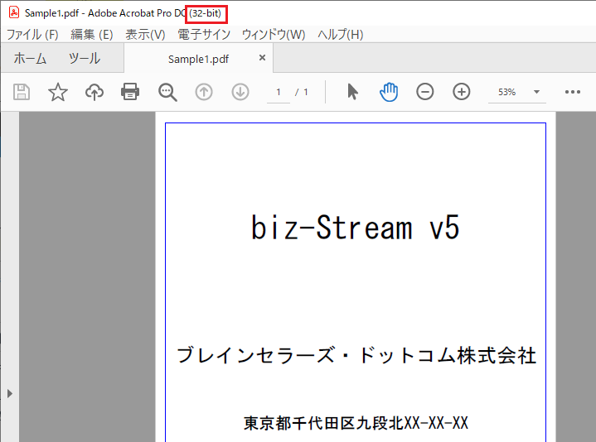Open the 電子サイン menu

click(x=204, y=35)
